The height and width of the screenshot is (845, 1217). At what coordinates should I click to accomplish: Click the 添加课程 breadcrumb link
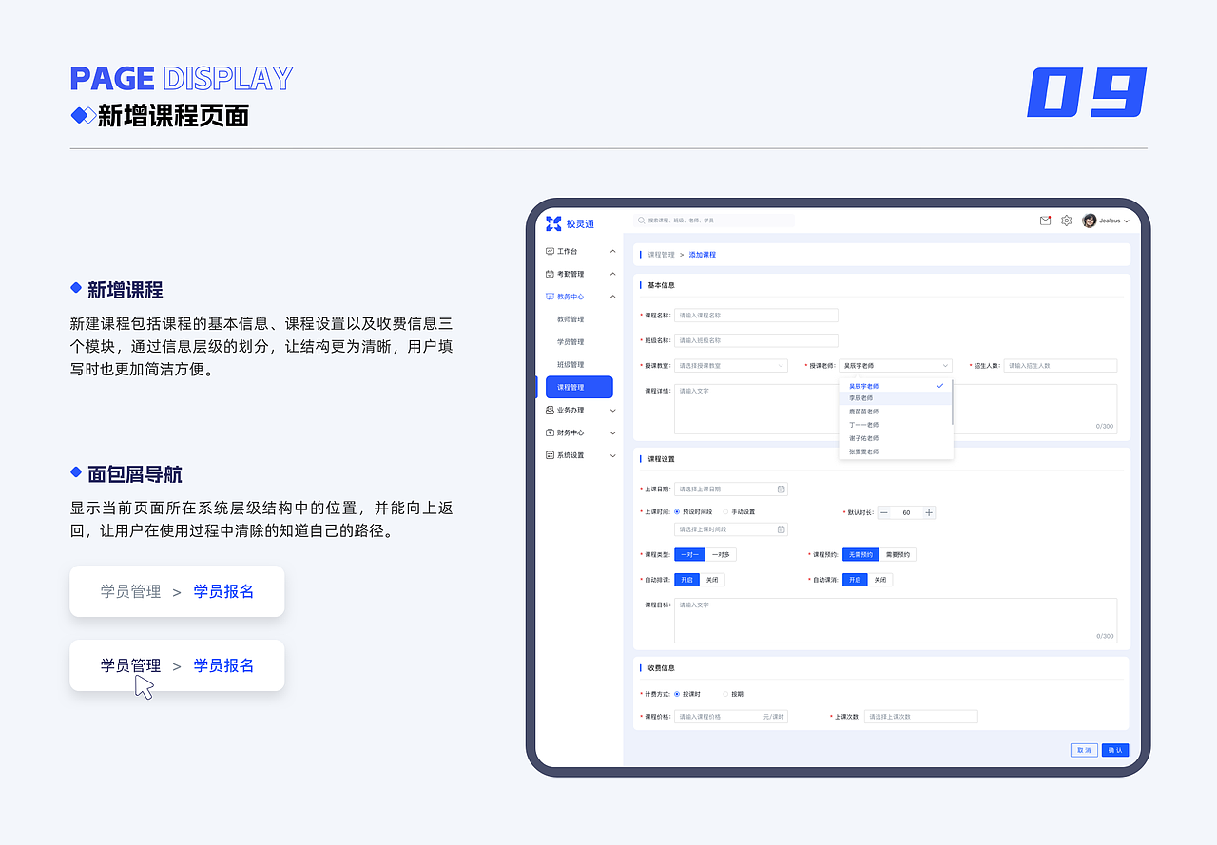tap(703, 255)
